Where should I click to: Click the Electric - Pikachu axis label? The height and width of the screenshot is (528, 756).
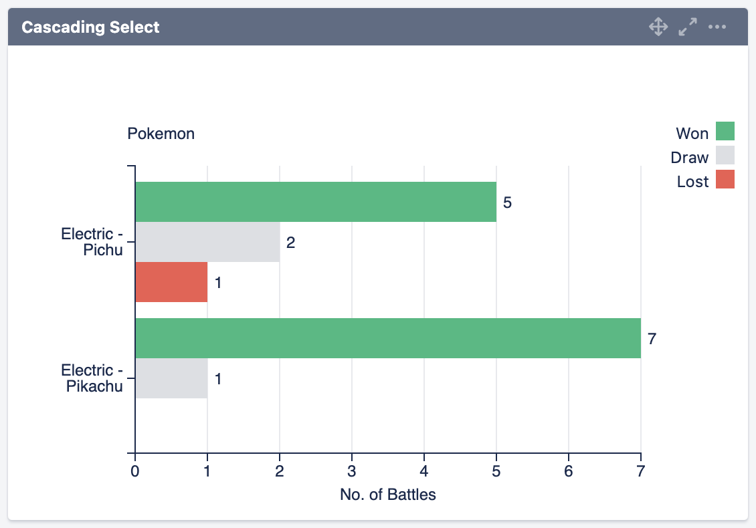click(93, 378)
